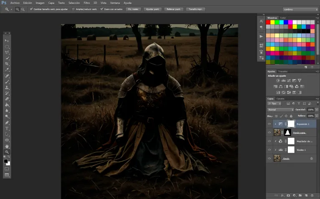The width and height of the screenshot is (320, 199).
Task: Click the 'Rellenar pant.' button
Action: point(174,9)
